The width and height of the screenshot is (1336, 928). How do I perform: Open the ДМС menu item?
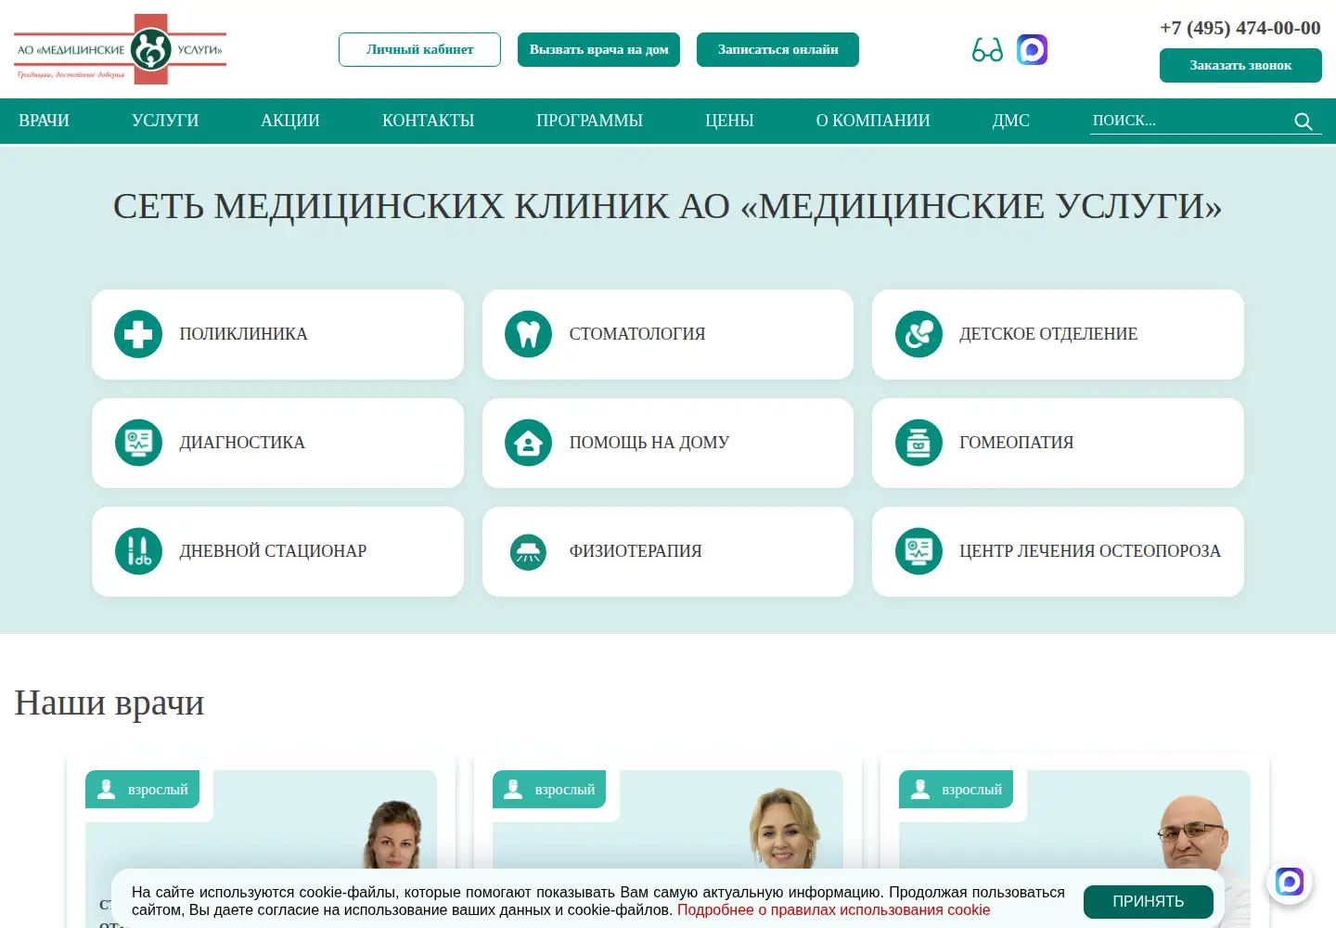(1011, 121)
